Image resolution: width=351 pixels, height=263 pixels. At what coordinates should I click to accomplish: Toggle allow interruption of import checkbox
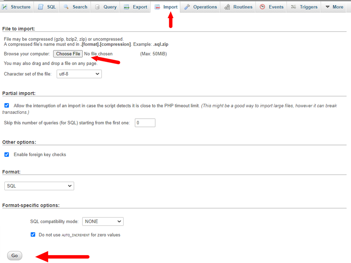click(7, 105)
